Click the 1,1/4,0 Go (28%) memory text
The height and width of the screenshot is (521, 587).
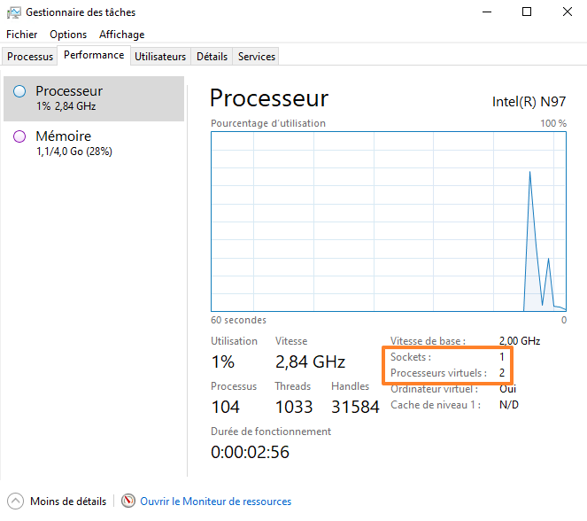74,152
